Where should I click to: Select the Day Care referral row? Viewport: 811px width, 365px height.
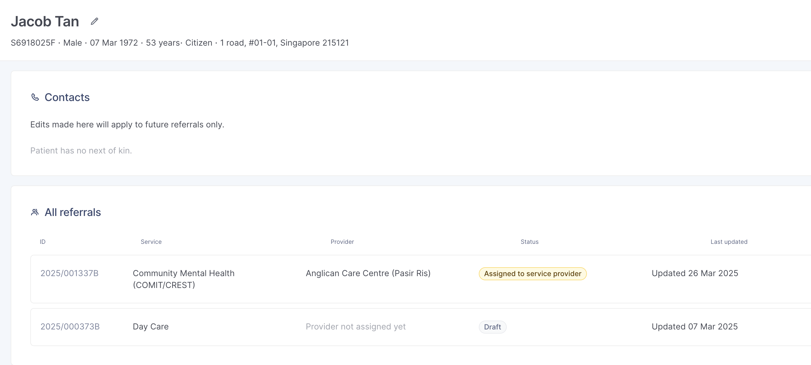click(x=151, y=327)
